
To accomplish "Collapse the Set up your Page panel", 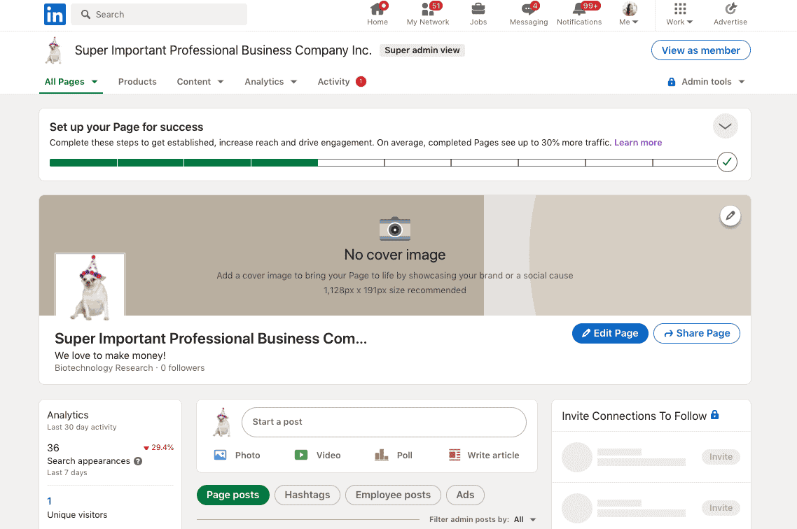I will [x=725, y=127].
